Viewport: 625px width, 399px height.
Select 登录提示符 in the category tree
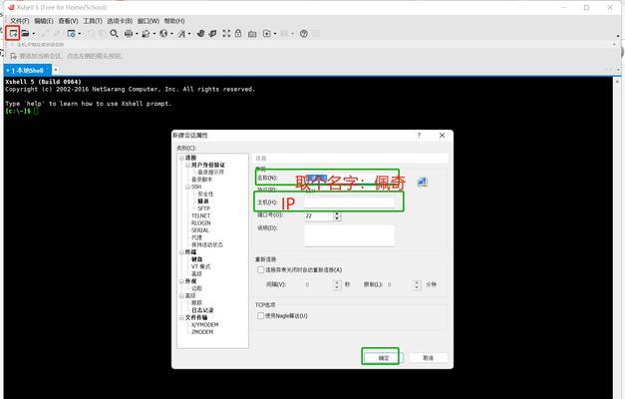coord(211,172)
